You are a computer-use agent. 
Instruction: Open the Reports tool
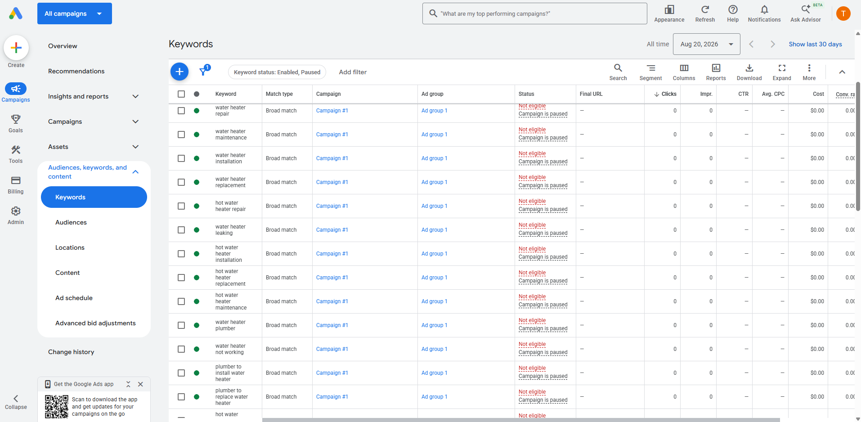tap(716, 72)
